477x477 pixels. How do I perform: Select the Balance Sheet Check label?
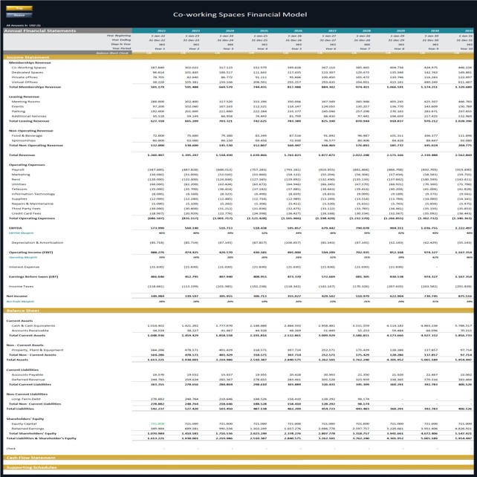click(x=112, y=53)
